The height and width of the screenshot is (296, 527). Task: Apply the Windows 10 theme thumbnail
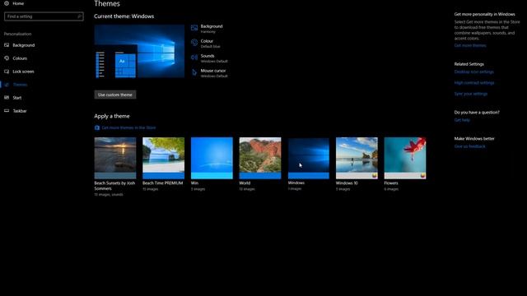[x=357, y=158]
